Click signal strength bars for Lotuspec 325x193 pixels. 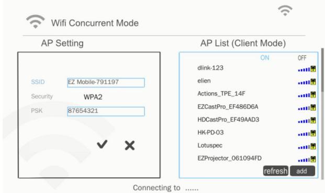pos(304,147)
